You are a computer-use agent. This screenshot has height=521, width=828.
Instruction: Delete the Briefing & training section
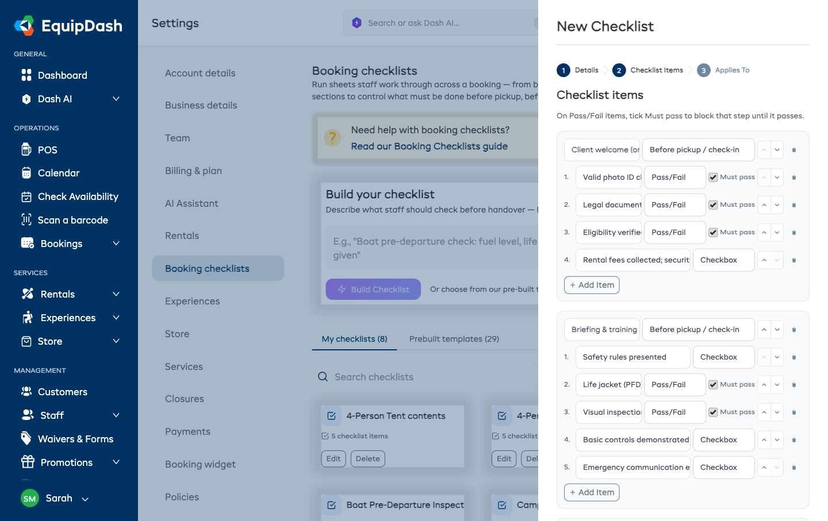click(794, 330)
